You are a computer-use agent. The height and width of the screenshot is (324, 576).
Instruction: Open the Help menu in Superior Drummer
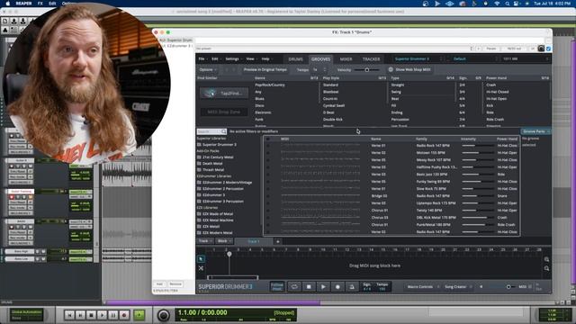[266, 58]
